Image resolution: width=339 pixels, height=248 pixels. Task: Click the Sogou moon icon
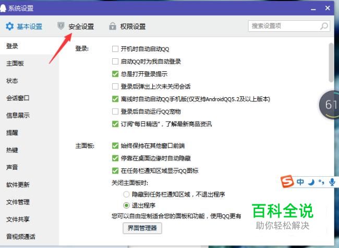(x=311, y=182)
